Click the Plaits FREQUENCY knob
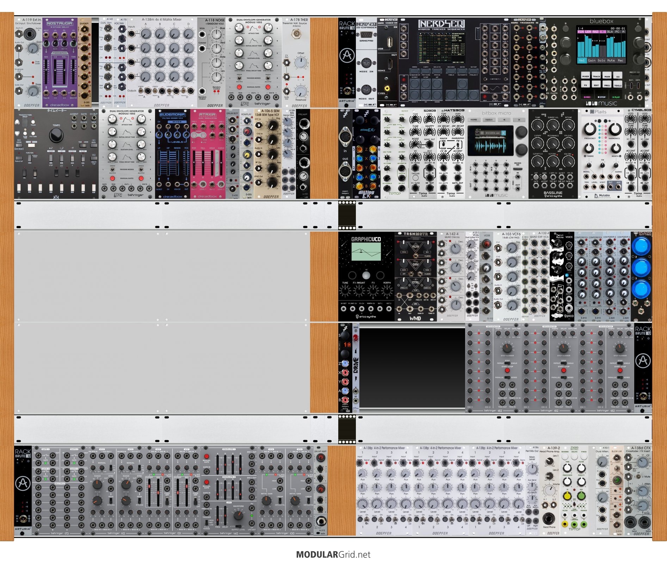Screen dimensions: 667x562 590,129
